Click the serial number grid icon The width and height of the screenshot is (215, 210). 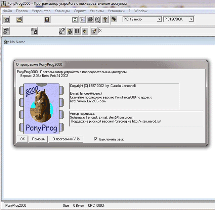[x=77, y=31]
